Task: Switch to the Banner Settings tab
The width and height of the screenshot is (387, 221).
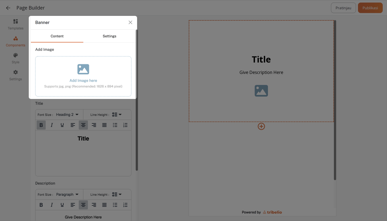Action: 109,36
